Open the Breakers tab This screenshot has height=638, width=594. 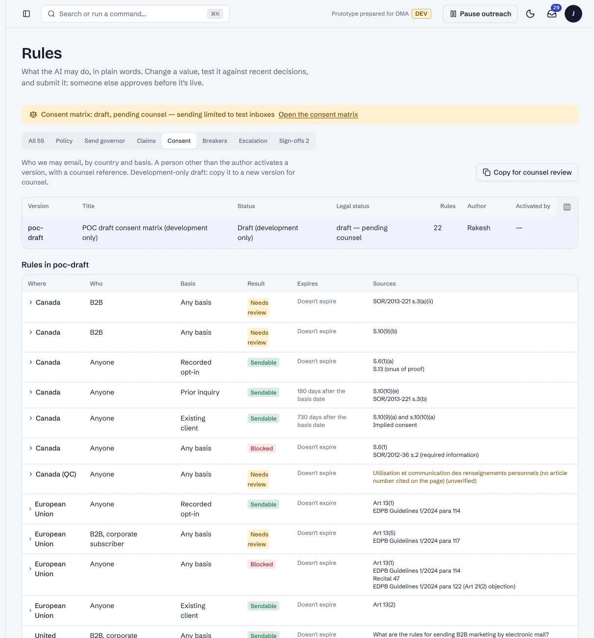[x=215, y=141]
